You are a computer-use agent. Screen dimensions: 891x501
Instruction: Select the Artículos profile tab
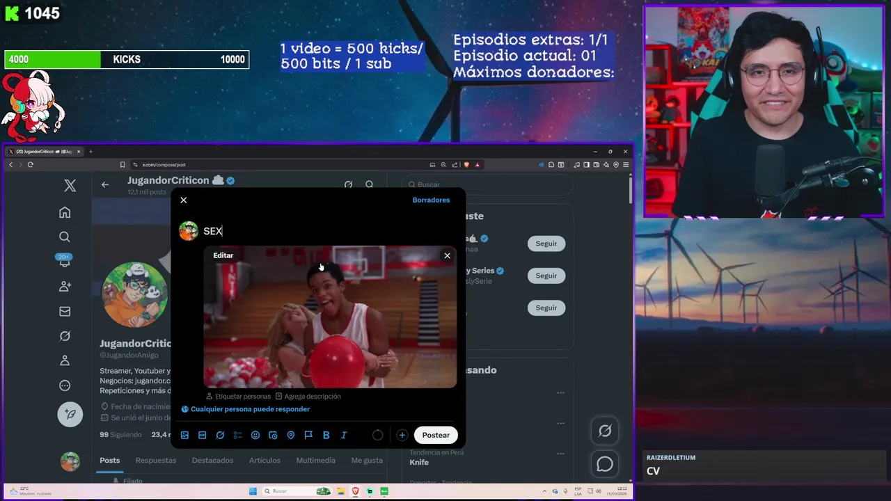point(265,460)
